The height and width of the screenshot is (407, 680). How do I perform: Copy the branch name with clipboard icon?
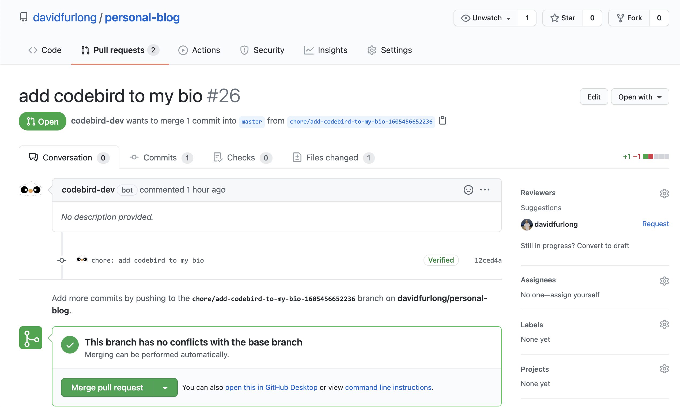pos(442,121)
